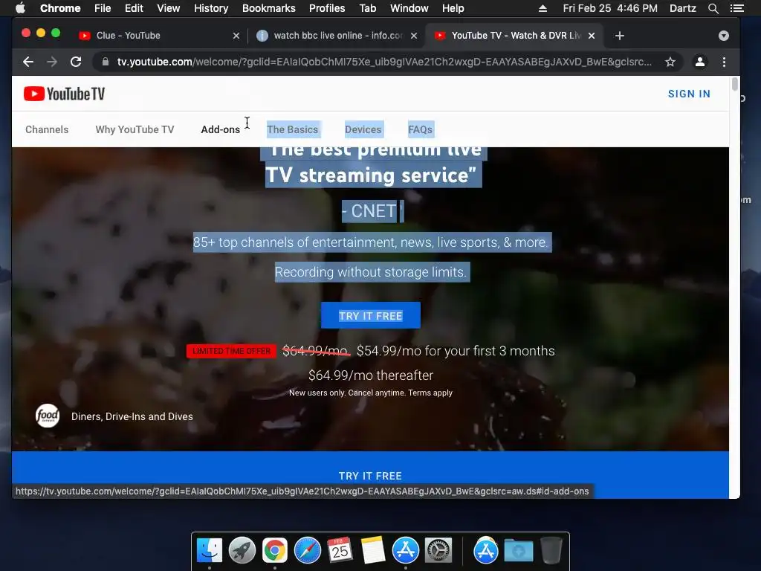
Task: Open the Chrome three-dot menu
Action: click(x=724, y=62)
